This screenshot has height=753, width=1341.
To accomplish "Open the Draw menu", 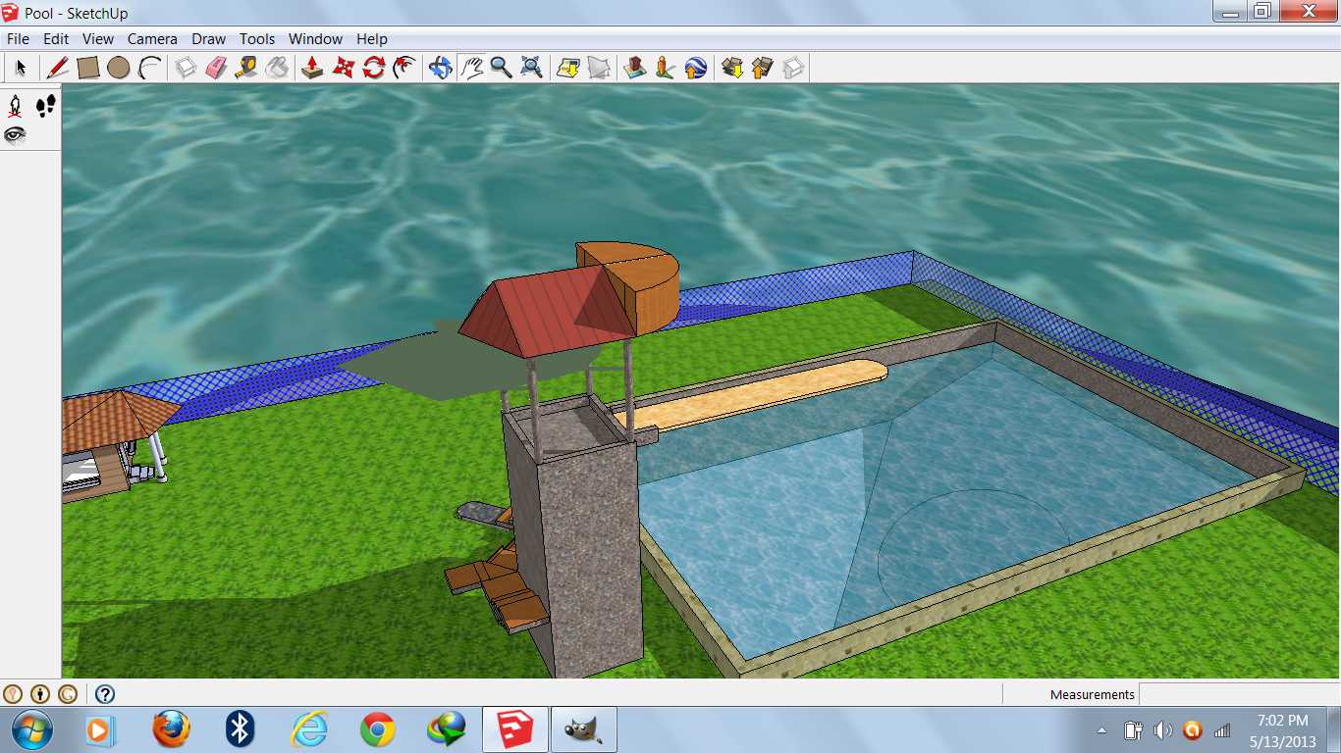I will click(208, 39).
